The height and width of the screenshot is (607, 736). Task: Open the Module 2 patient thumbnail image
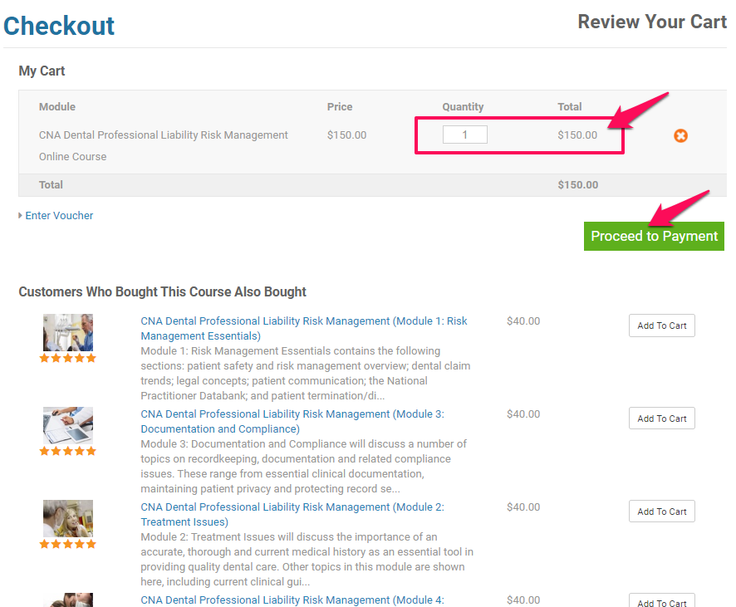[x=68, y=518]
